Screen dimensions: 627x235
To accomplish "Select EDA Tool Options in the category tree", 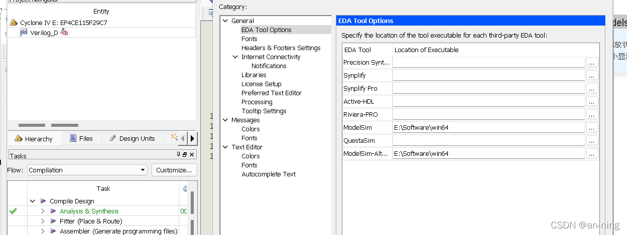I will [266, 30].
